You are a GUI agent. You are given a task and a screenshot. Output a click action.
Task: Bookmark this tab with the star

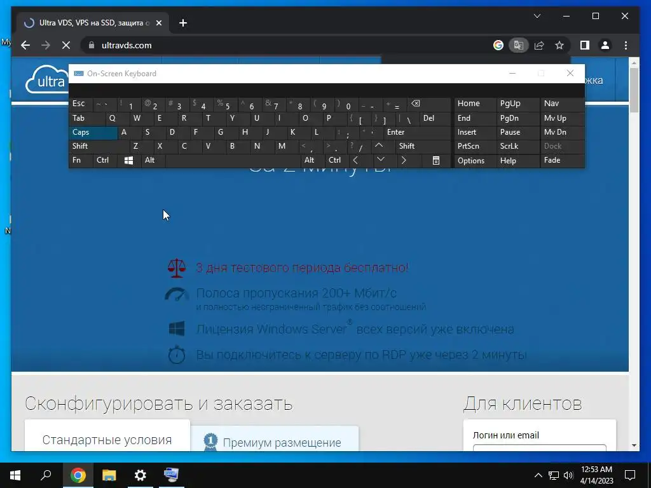559,45
